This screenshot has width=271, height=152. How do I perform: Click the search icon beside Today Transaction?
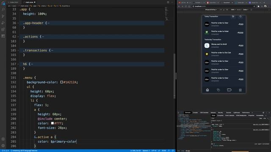pos(241,16)
